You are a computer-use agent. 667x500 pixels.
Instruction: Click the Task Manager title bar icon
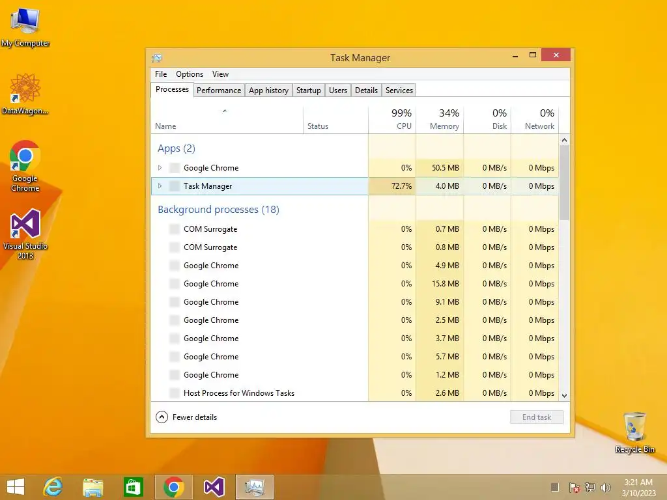coord(157,57)
